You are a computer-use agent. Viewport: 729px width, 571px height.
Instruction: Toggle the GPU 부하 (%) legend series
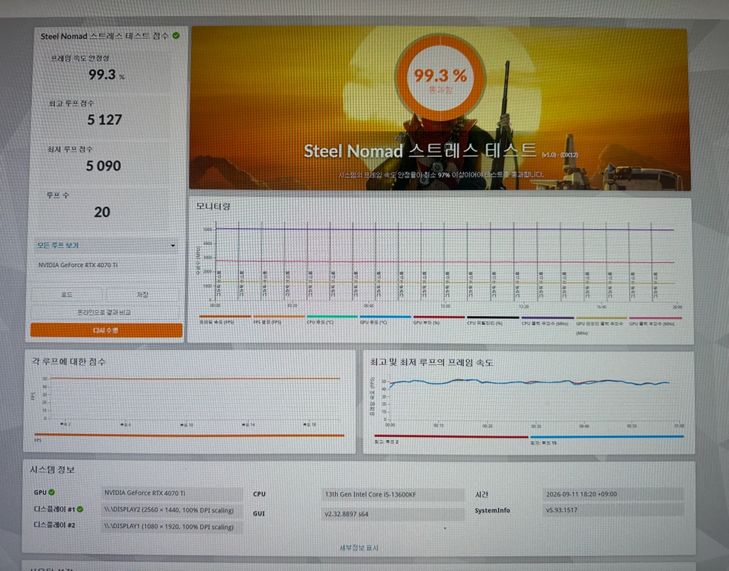tap(439, 320)
